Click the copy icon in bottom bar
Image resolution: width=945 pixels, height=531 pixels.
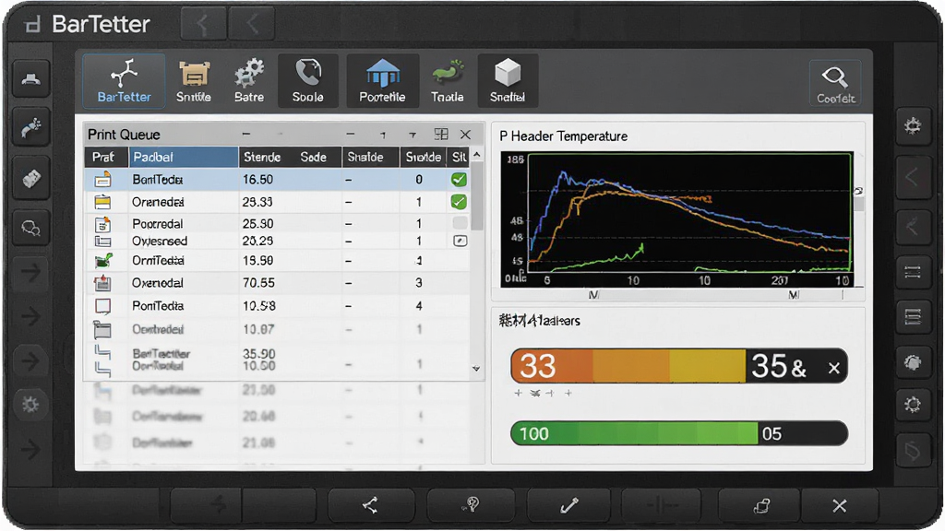point(761,505)
